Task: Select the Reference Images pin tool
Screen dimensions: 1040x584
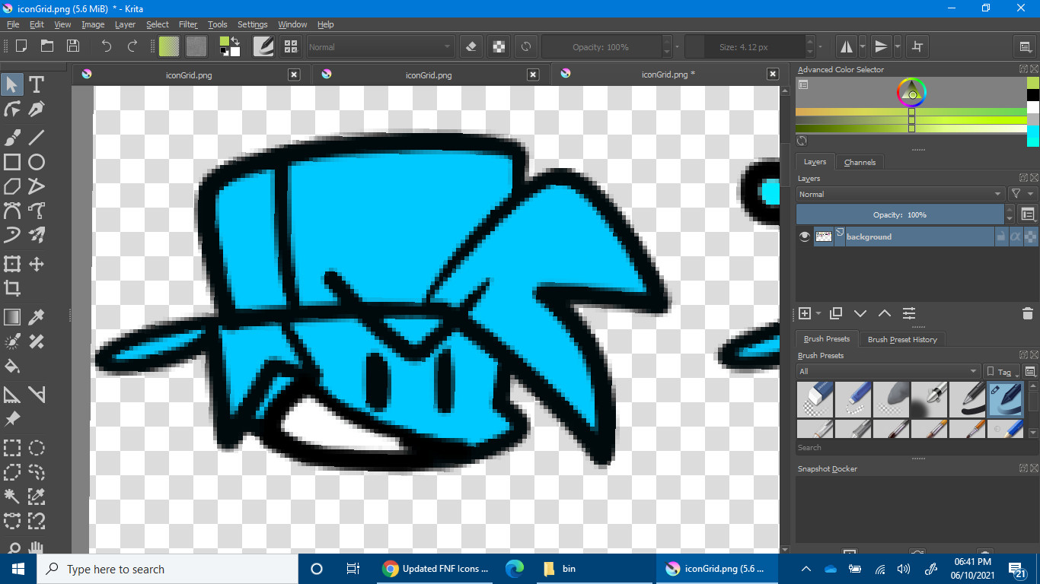Action: click(x=12, y=418)
